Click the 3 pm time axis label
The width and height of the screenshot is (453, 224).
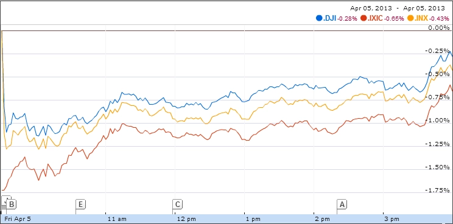(x=393, y=219)
